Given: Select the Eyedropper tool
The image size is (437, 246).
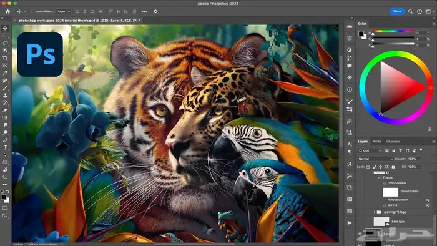Looking at the screenshot, I should [5, 73].
